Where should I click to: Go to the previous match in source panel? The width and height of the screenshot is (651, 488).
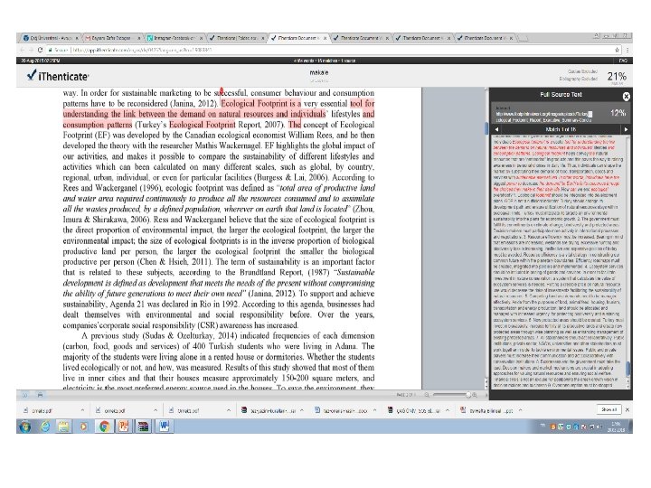[496, 129]
